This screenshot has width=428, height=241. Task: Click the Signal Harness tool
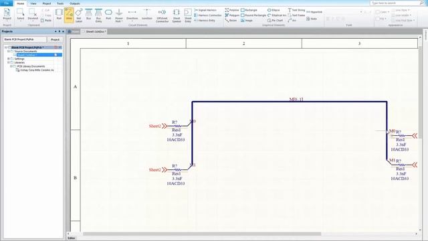[x=205, y=10]
